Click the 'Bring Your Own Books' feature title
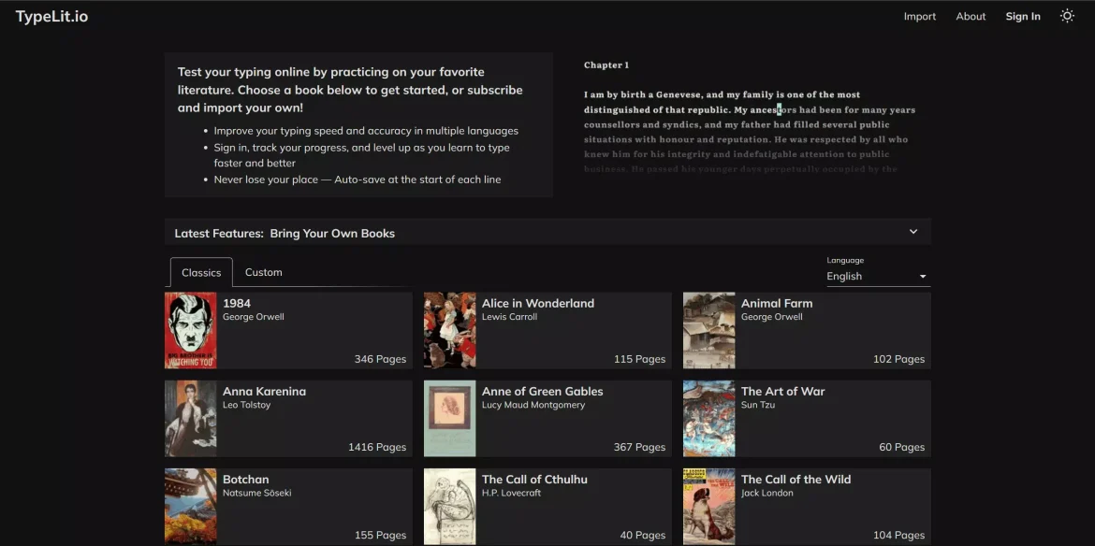The width and height of the screenshot is (1095, 546). (x=332, y=234)
